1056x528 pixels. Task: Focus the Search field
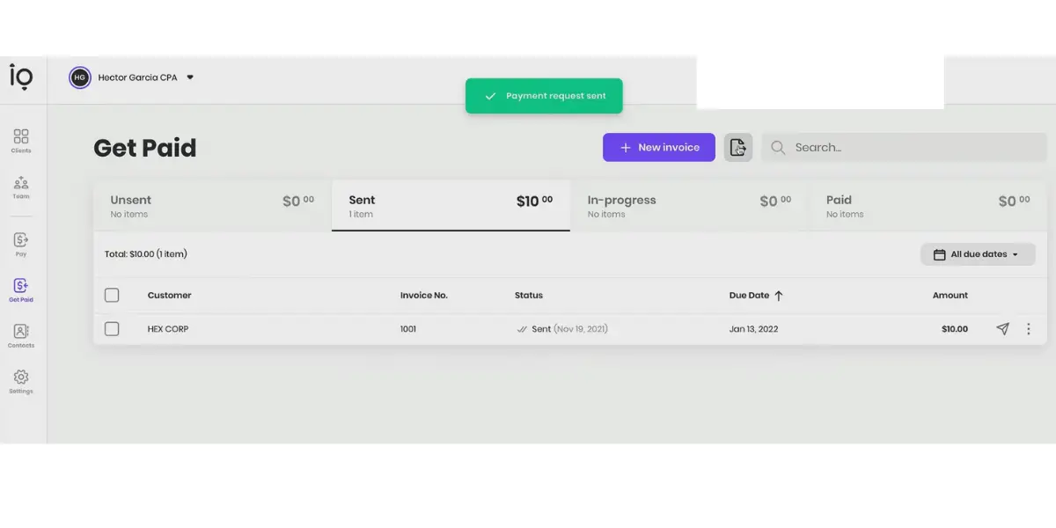pos(905,148)
